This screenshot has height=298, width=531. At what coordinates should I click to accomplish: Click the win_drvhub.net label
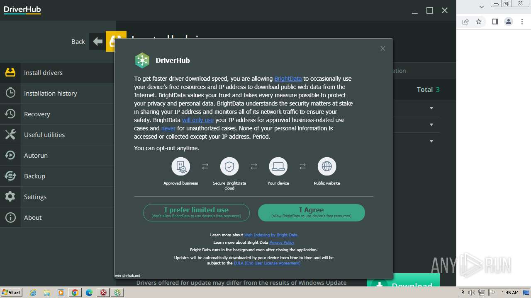(x=127, y=275)
